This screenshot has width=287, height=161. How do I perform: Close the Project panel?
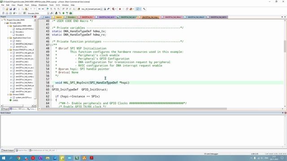pos(35,17)
